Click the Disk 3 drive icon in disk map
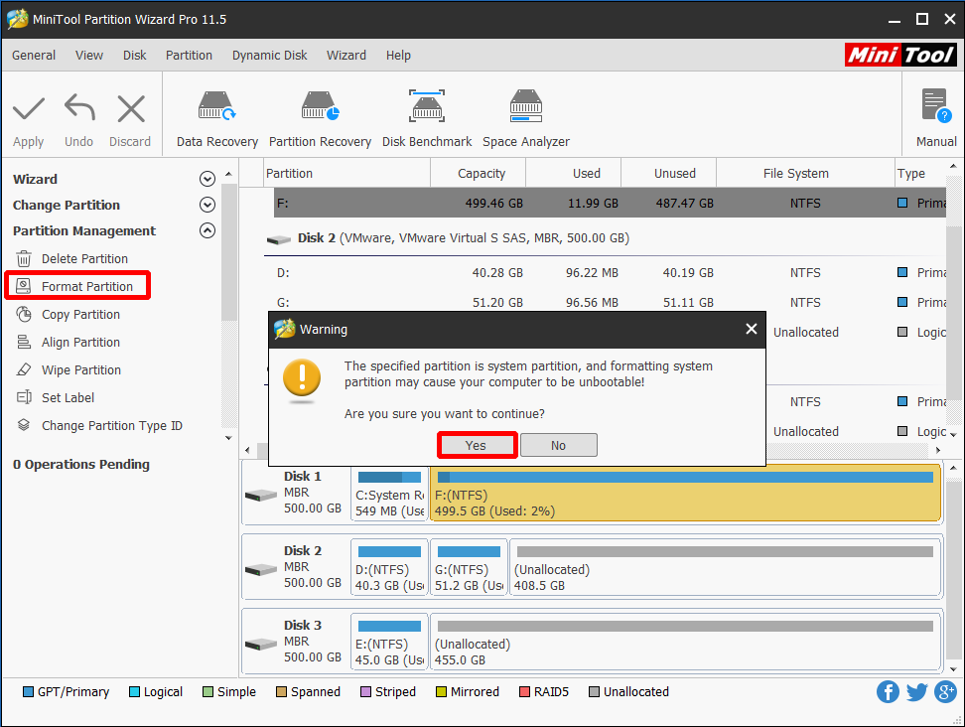Screen dimensions: 965x727 point(261,644)
